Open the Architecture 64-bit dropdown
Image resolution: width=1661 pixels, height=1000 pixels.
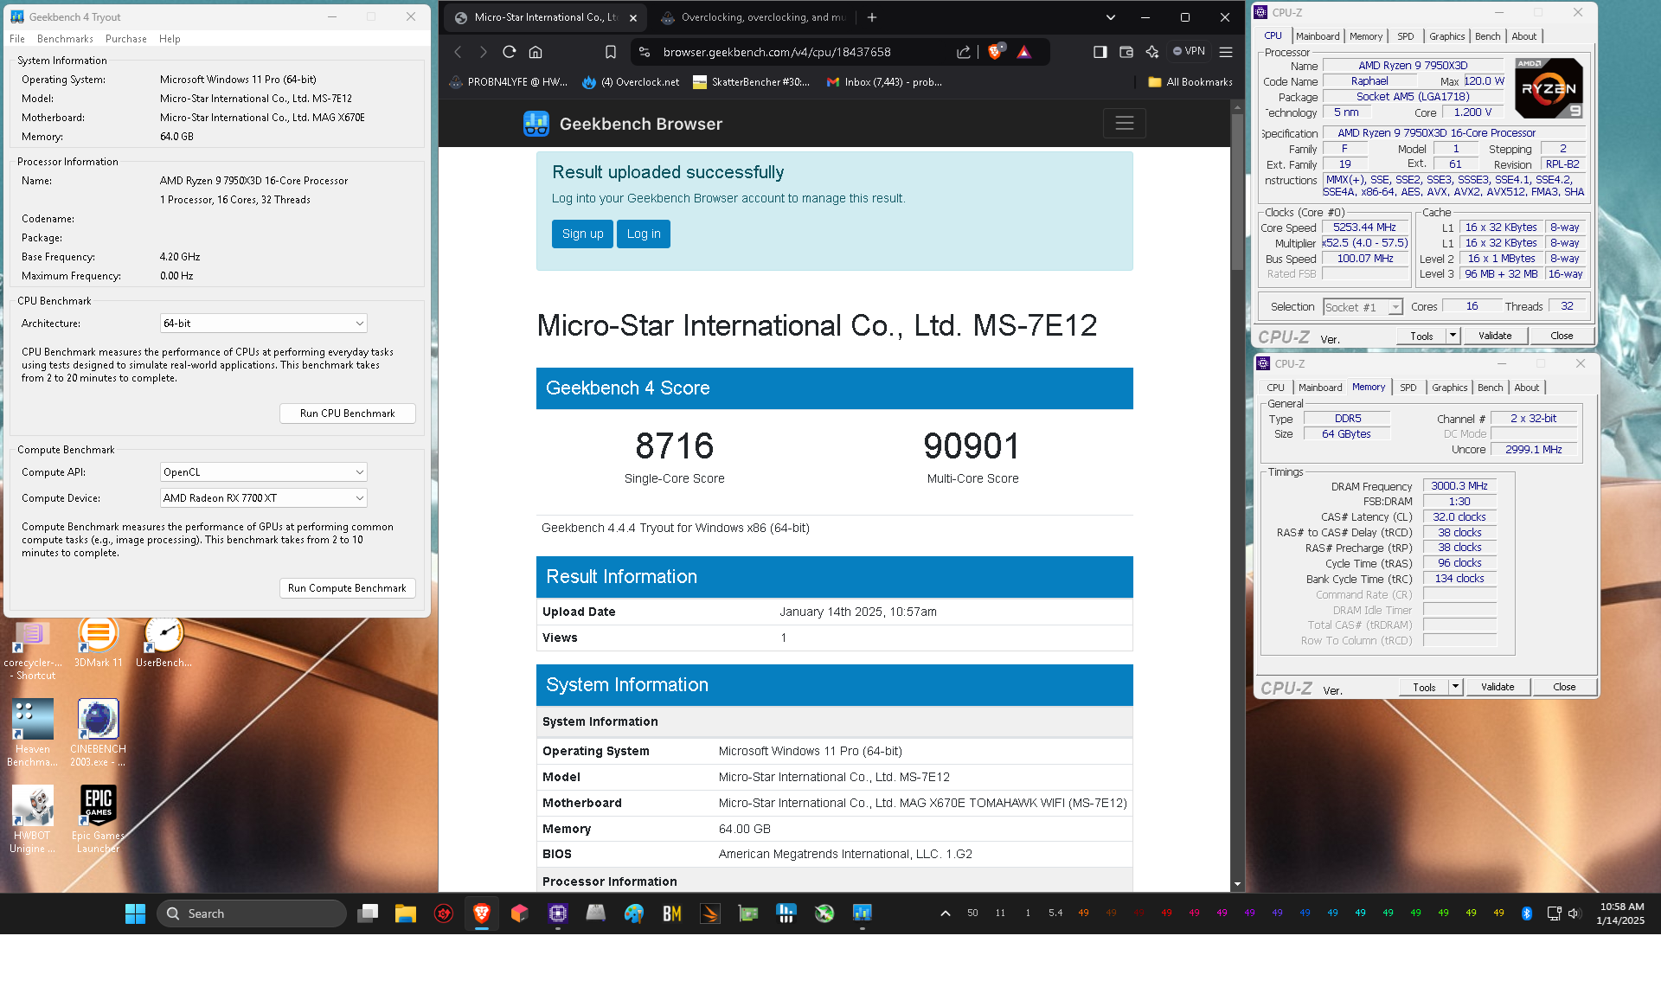coord(264,324)
